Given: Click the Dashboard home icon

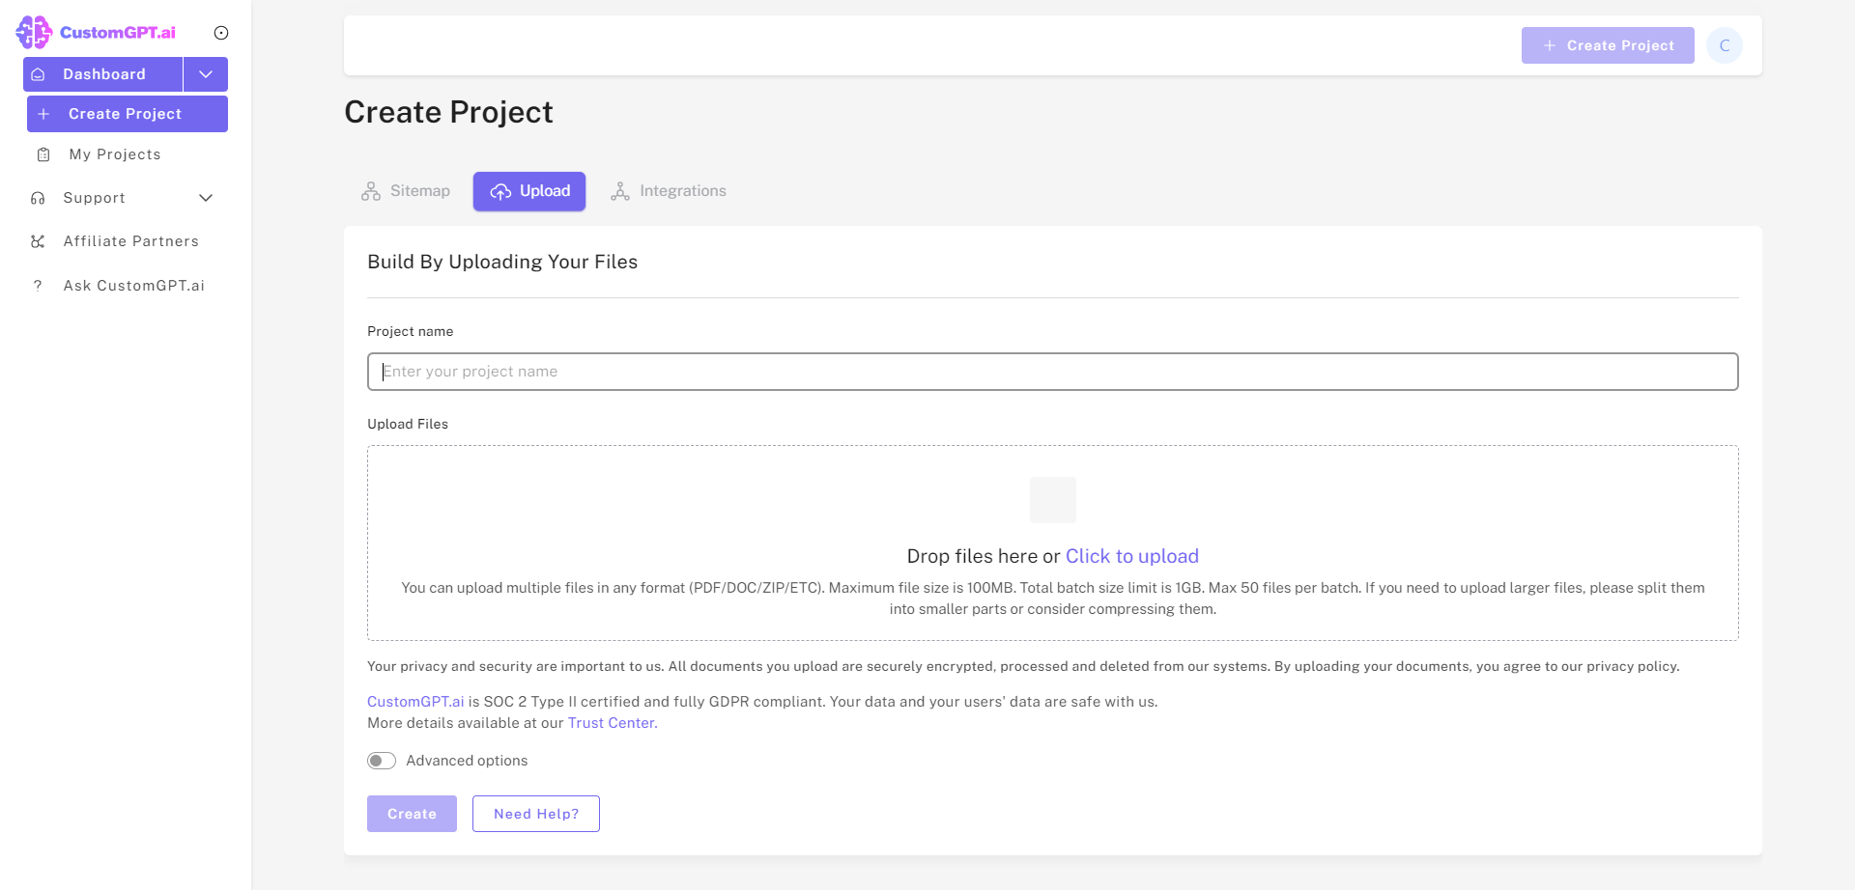Looking at the screenshot, I should click(39, 74).
